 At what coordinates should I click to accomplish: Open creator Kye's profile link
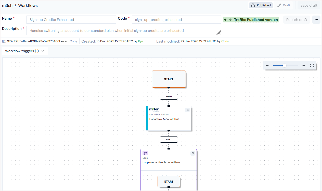(x=140, y=41)
